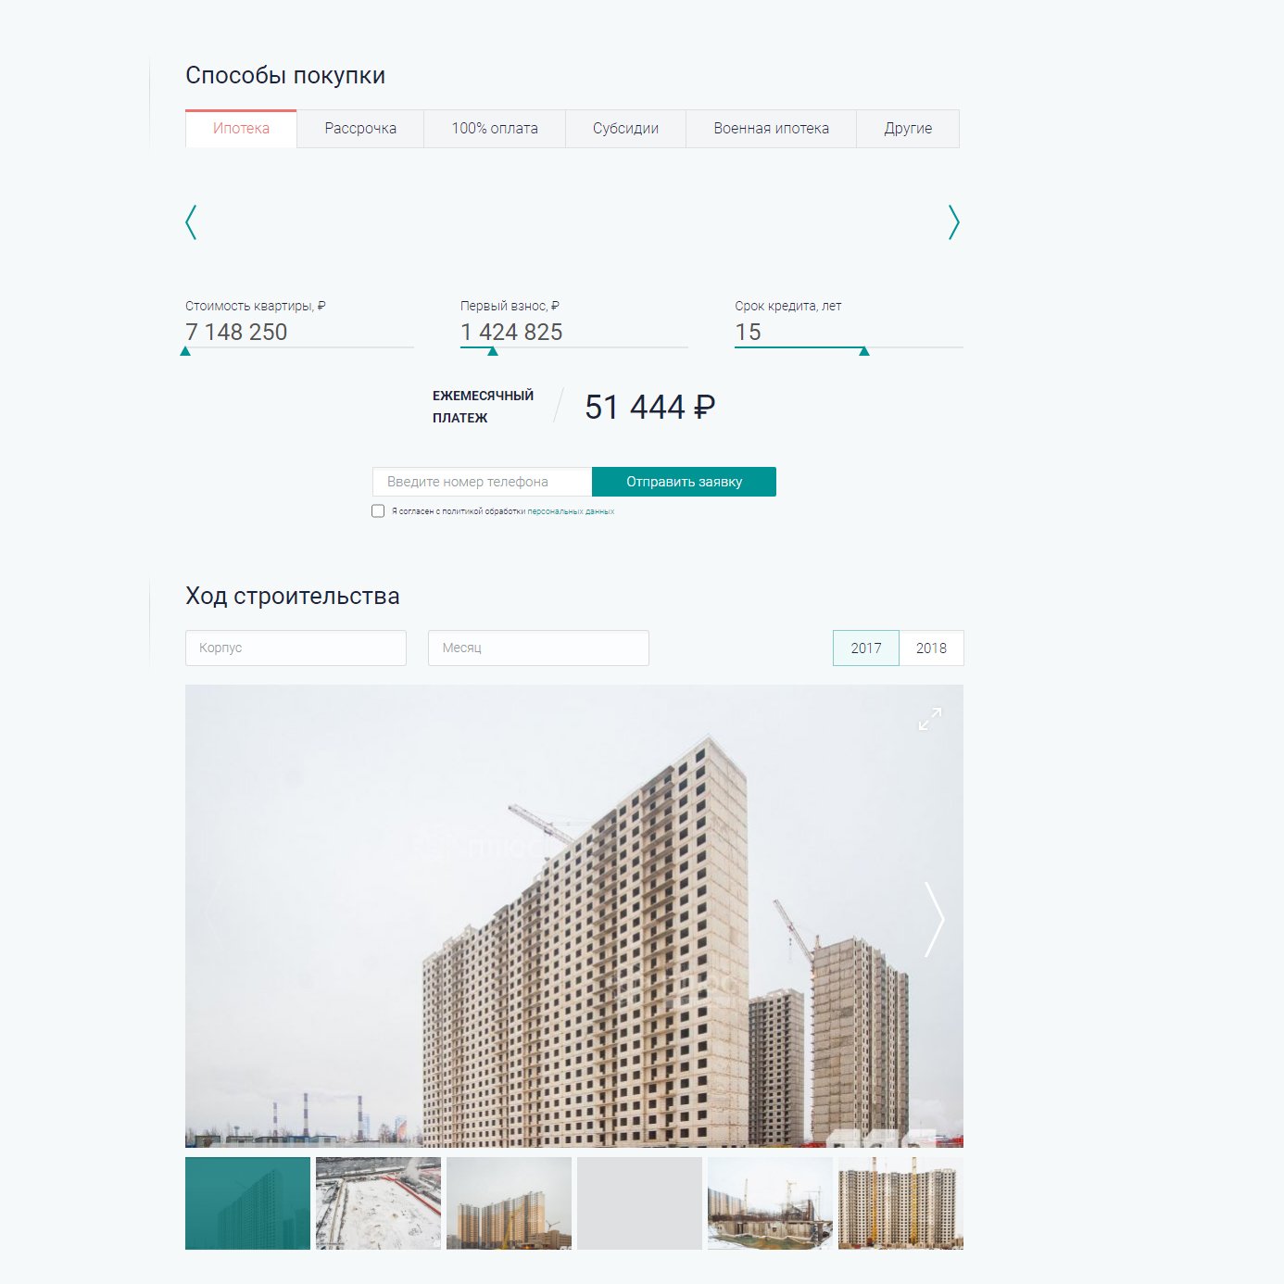Switch to the Рассрочка tab
This screenshot has width=1284, height=1284.
click(360, 129)
